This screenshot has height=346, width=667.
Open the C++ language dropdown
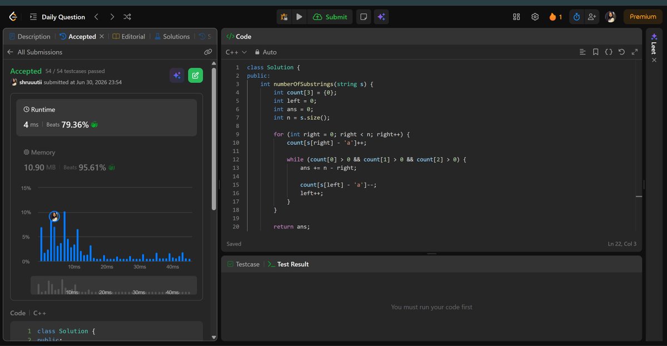pos(236,52)
